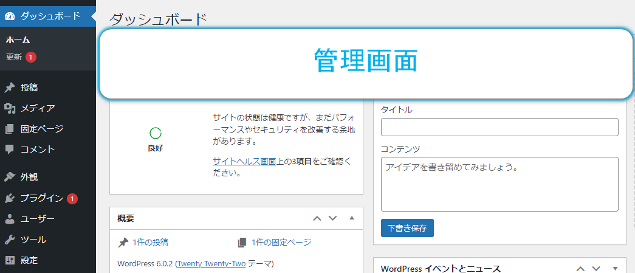
Task: Move WordPress イベントとニュース panel down
Action: (x=596, y=269)
